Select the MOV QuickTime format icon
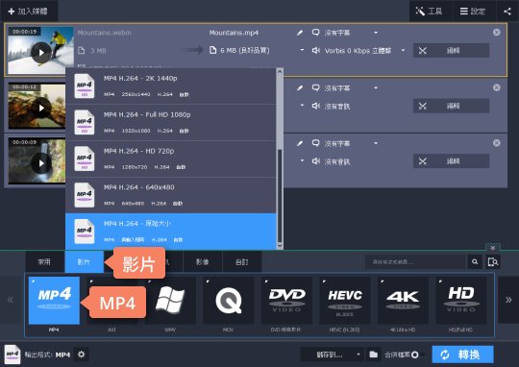Viewport: 519px width, 367px height. click(228, 301)
